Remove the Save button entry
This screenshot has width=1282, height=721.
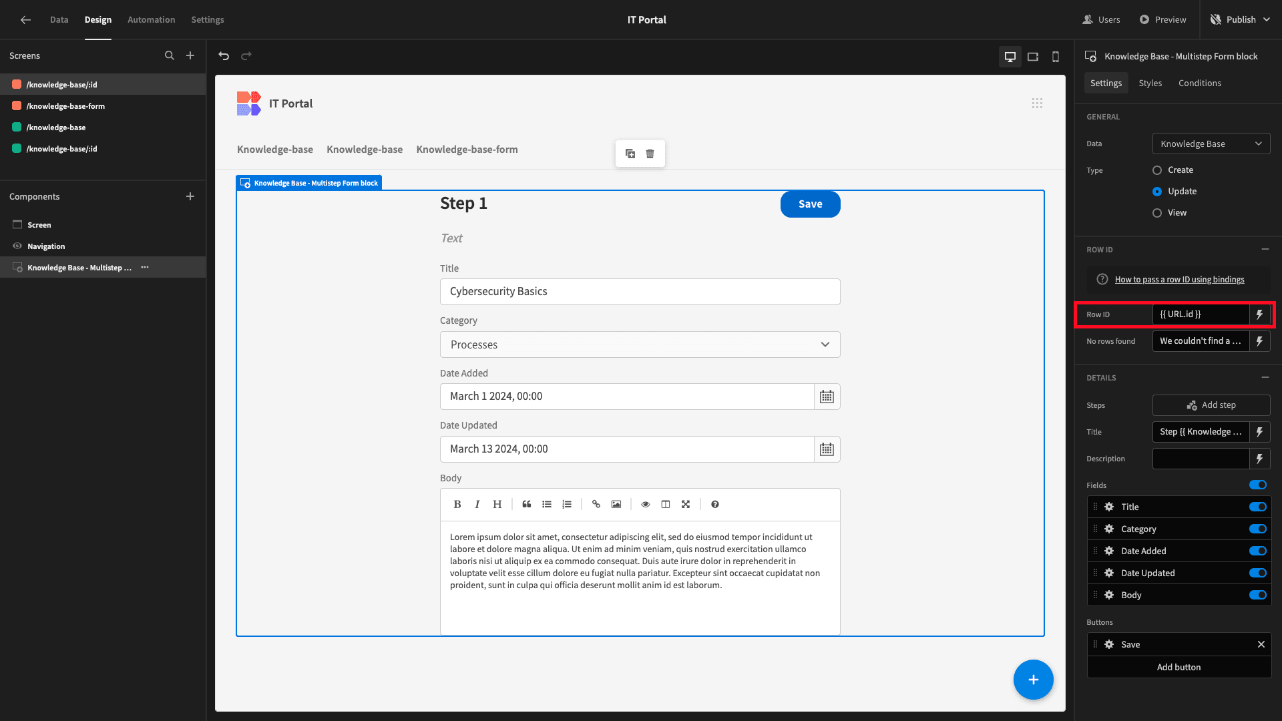click(1261, 644)
